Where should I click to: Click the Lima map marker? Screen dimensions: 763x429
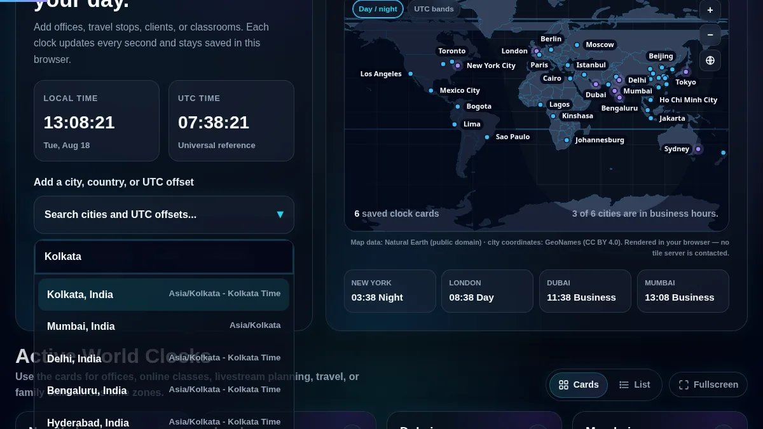point(454,124)
